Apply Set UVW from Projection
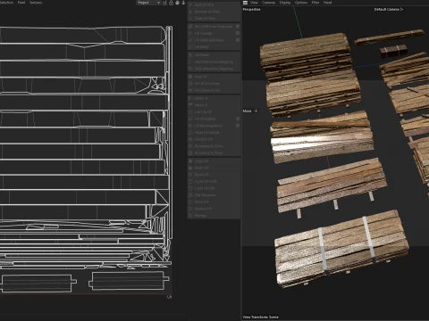This screenshot has height=321, width=429. (212, 26)
